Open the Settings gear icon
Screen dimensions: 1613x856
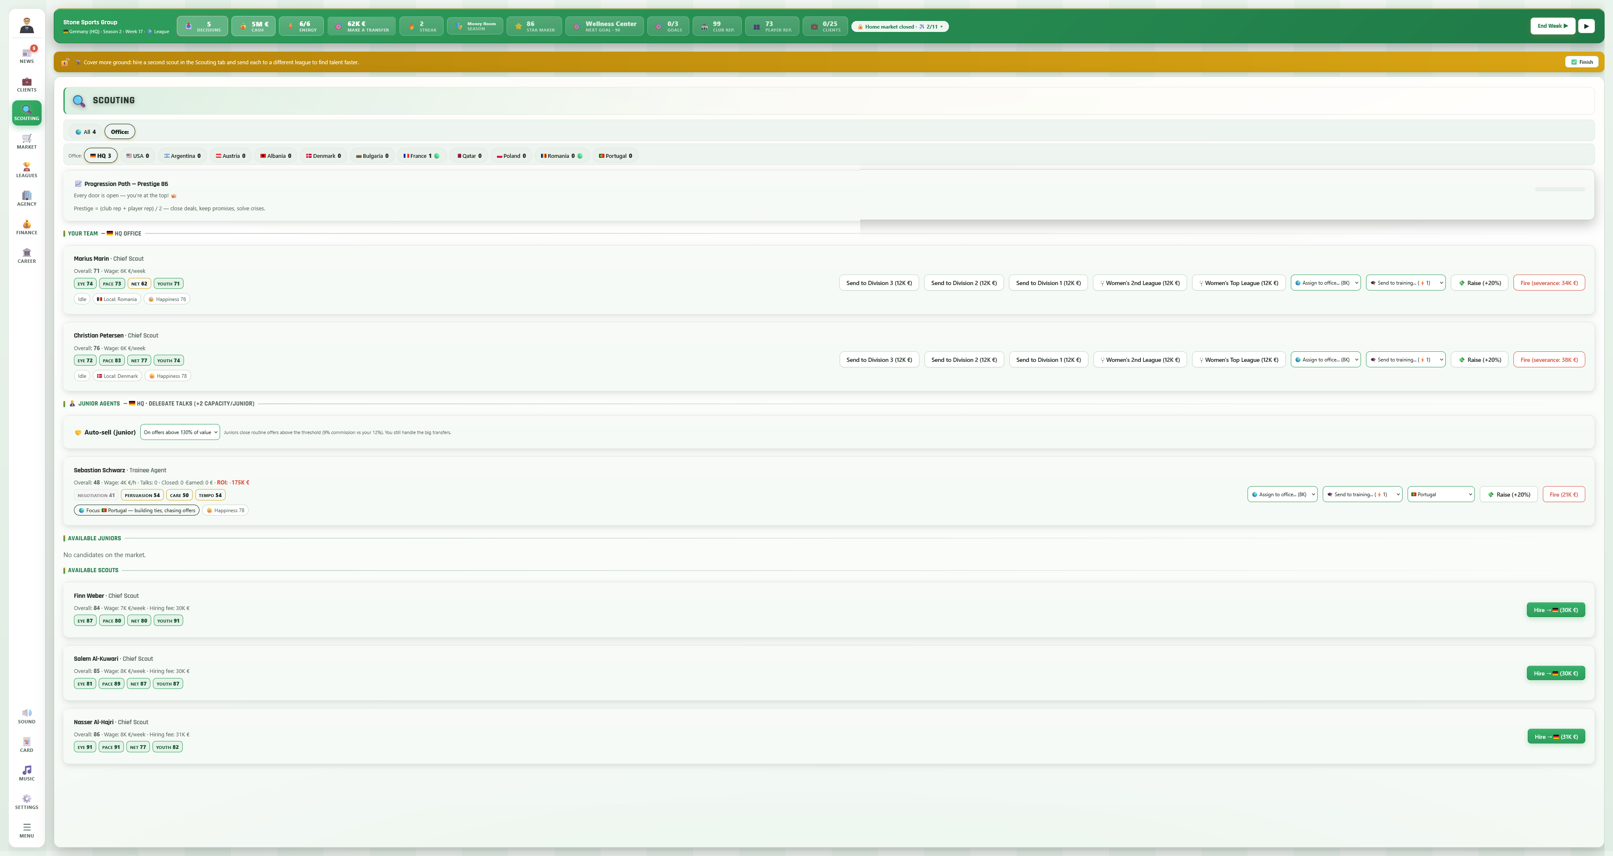click(26, 801)
